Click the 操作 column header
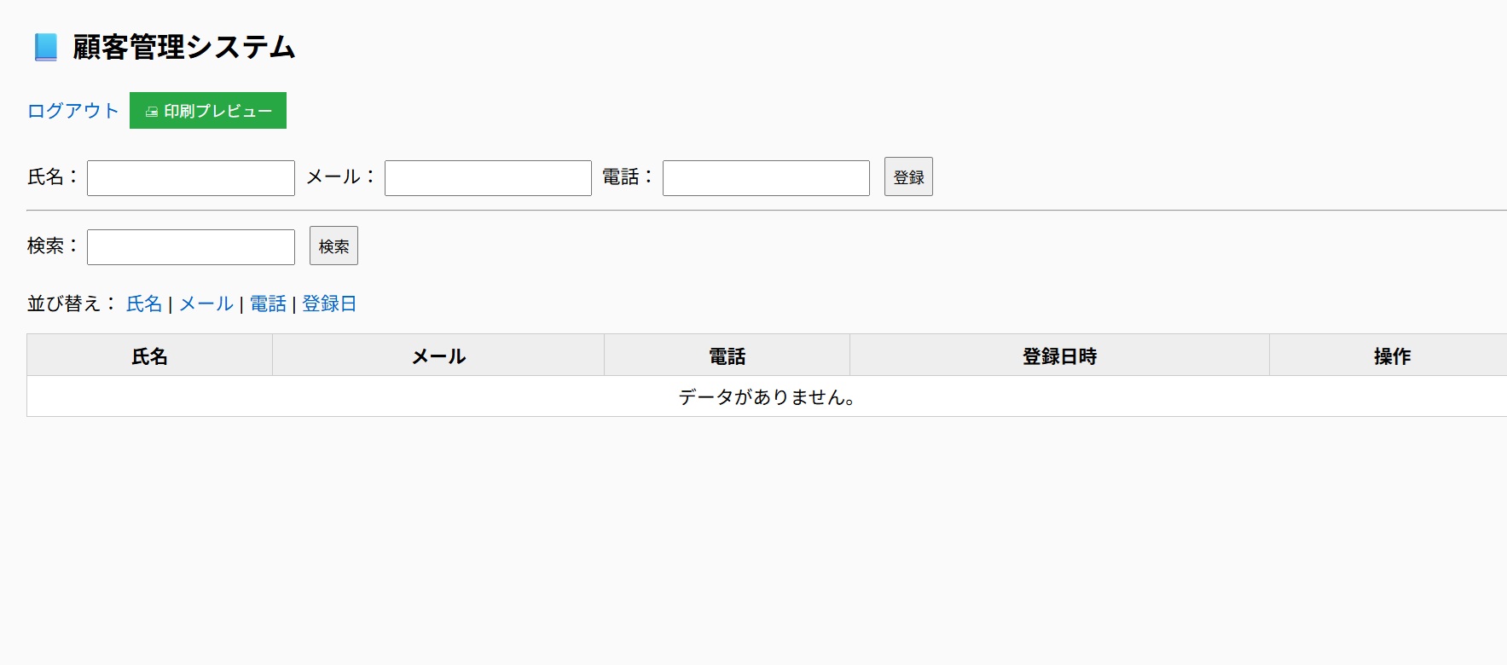Screen dimensions: 1507x665 (x=1392, y=356)
